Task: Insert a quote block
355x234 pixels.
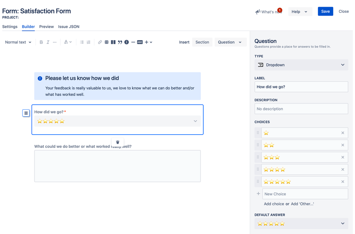Action: click(120, 42)
